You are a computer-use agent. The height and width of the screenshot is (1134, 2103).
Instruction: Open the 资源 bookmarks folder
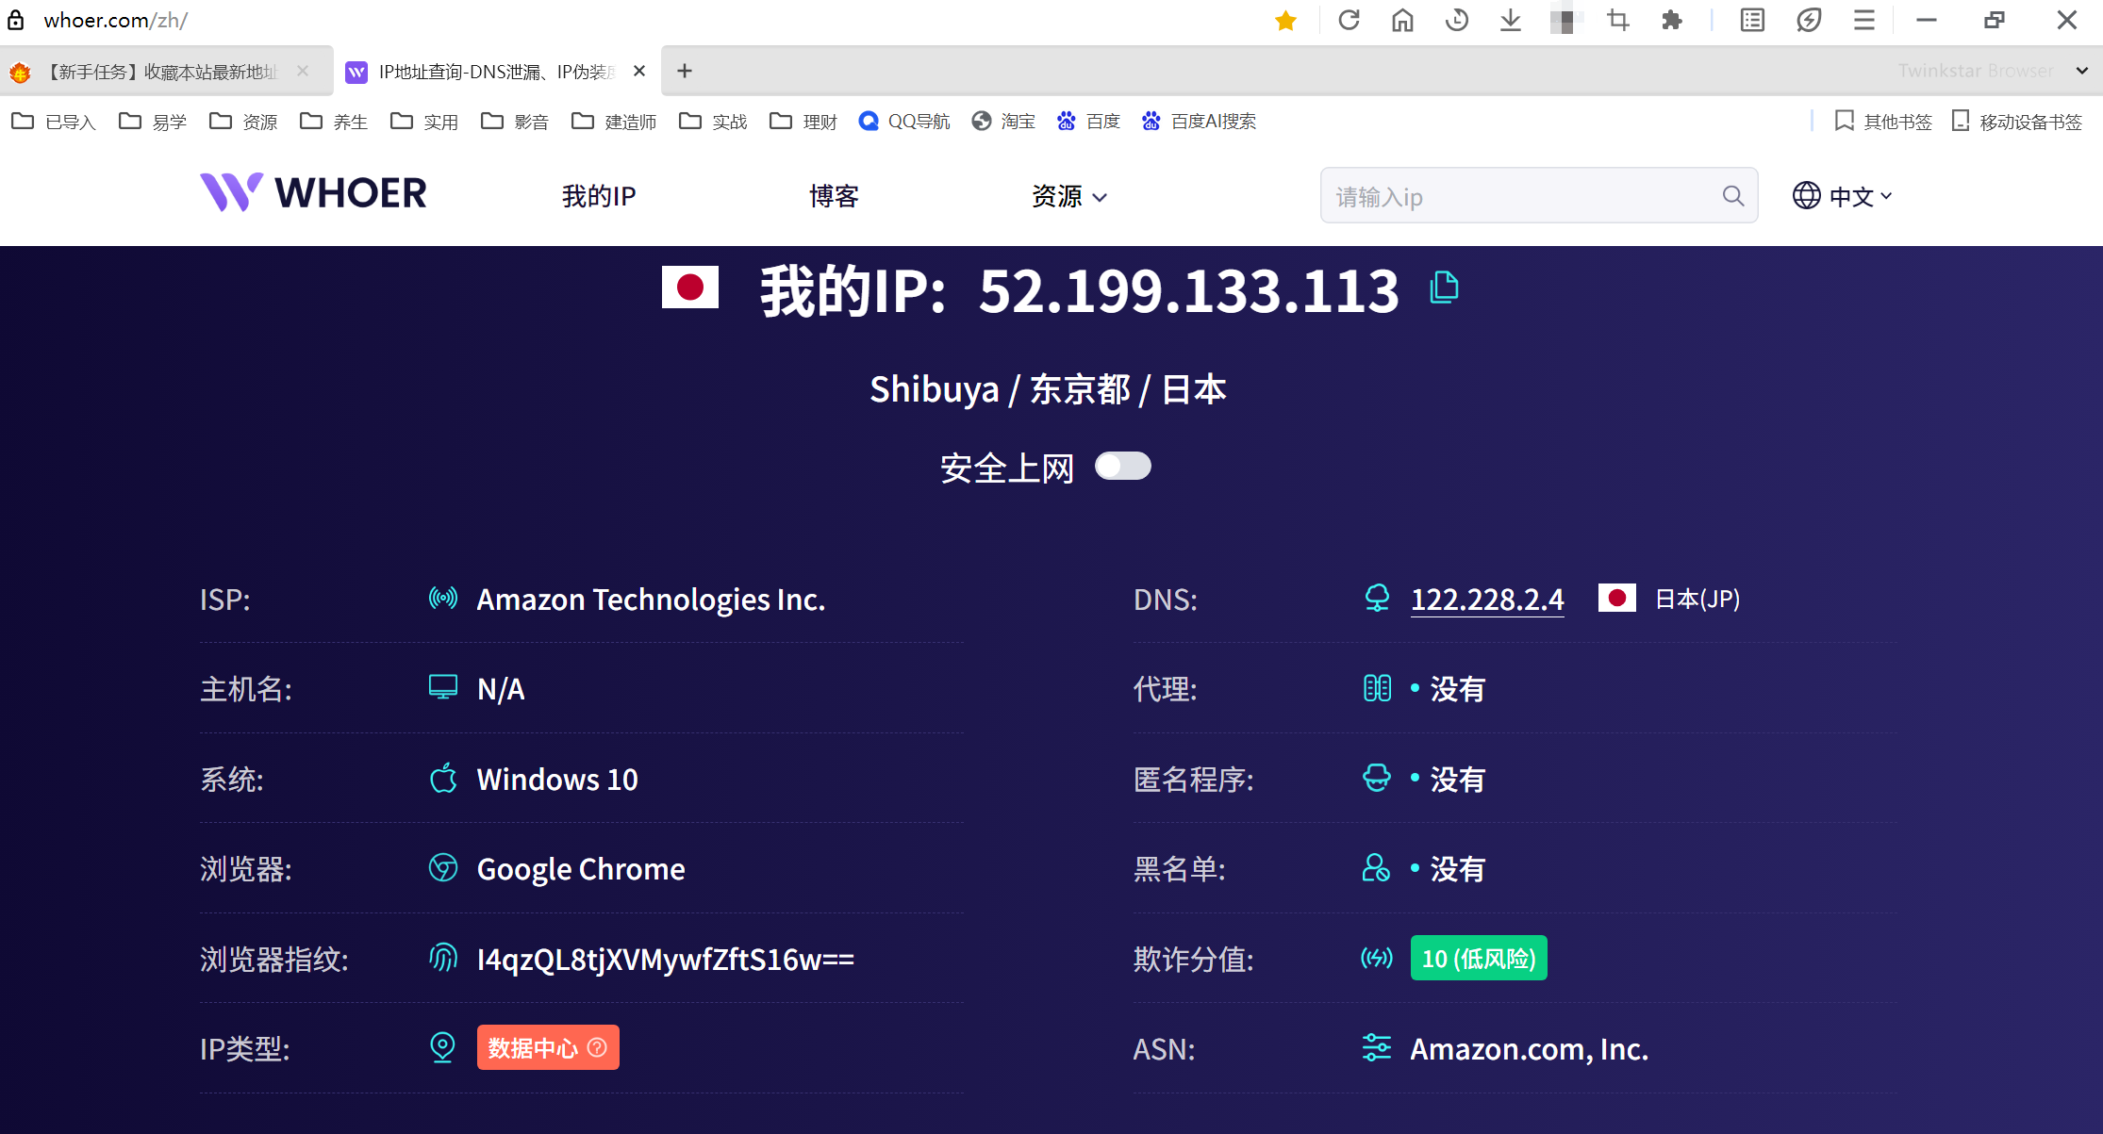(x=243, y=122)
